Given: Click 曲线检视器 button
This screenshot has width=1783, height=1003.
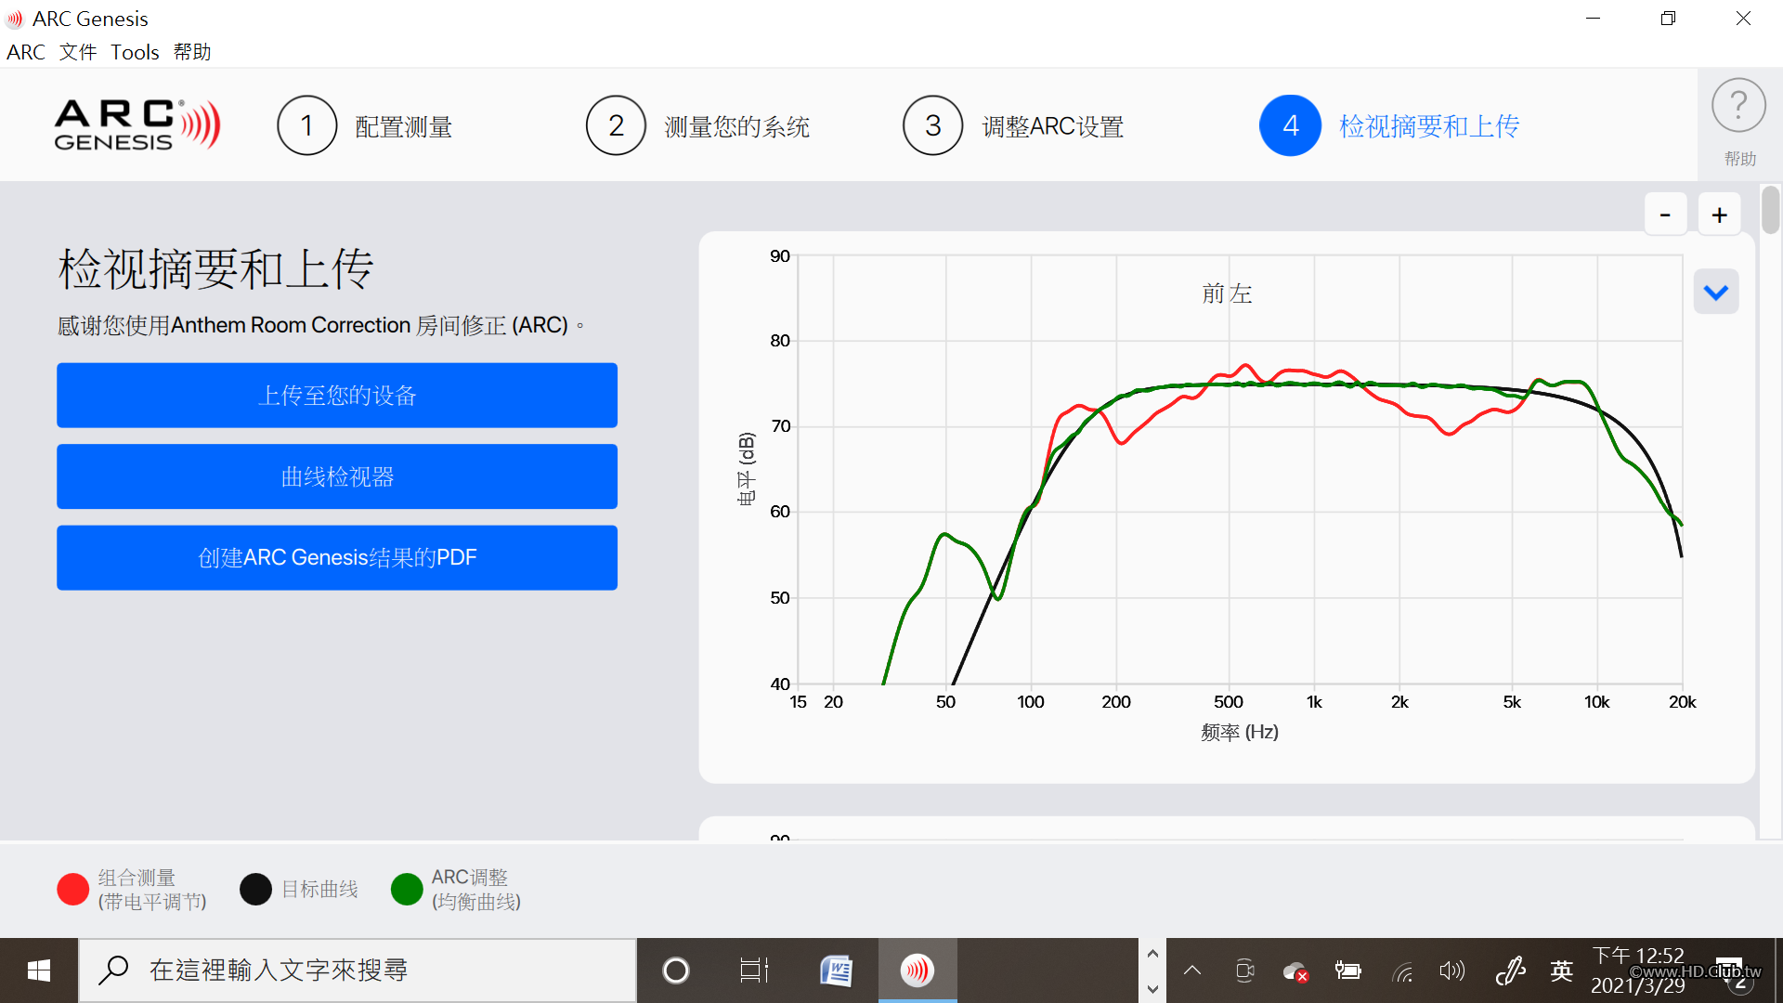Looking at the screenshot, I should click(337, 476).
